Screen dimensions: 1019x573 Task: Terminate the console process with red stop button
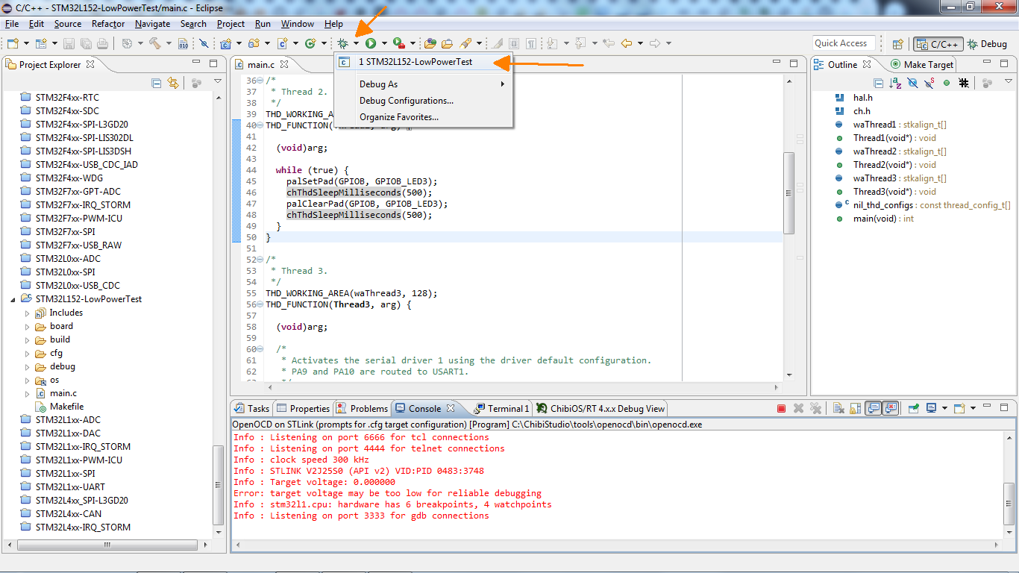click(x=781, y=409)
